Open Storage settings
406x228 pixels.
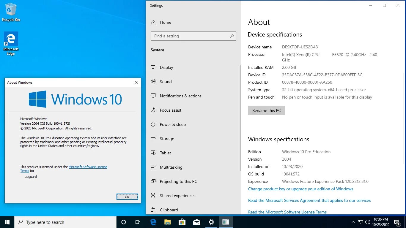coord(167,139)
